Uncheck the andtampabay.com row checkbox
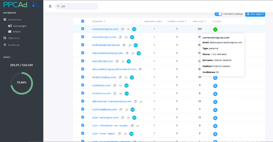 [x=83, y=77]
